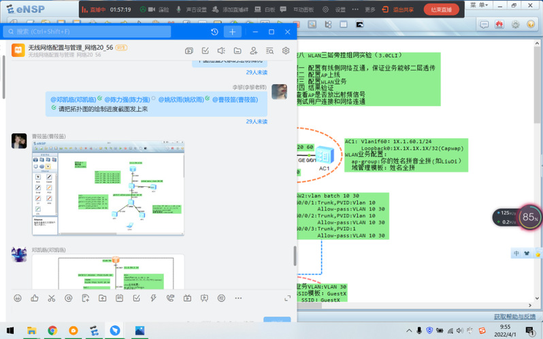The image size is (543, 339).
Task: Open the chat history clock icon
Action: coord(215,32)
